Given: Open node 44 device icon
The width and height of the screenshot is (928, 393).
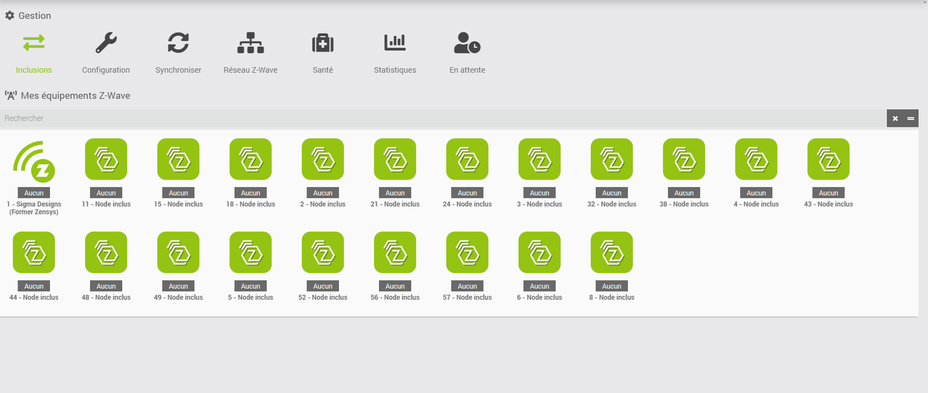Looking at the screenshot, I should pos(34,253).
